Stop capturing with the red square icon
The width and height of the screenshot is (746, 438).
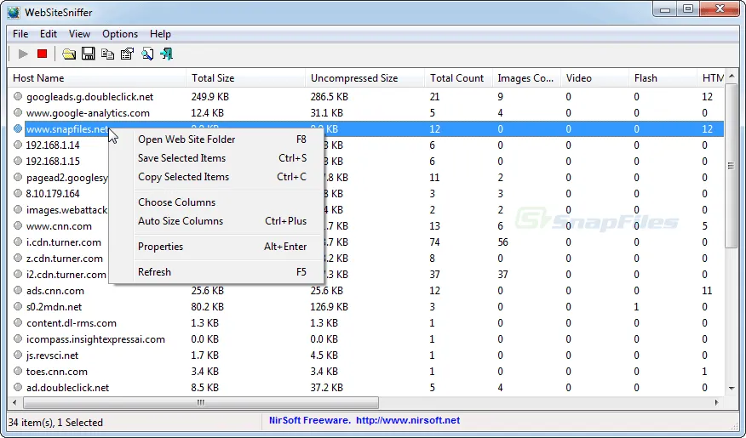point(42,54)
